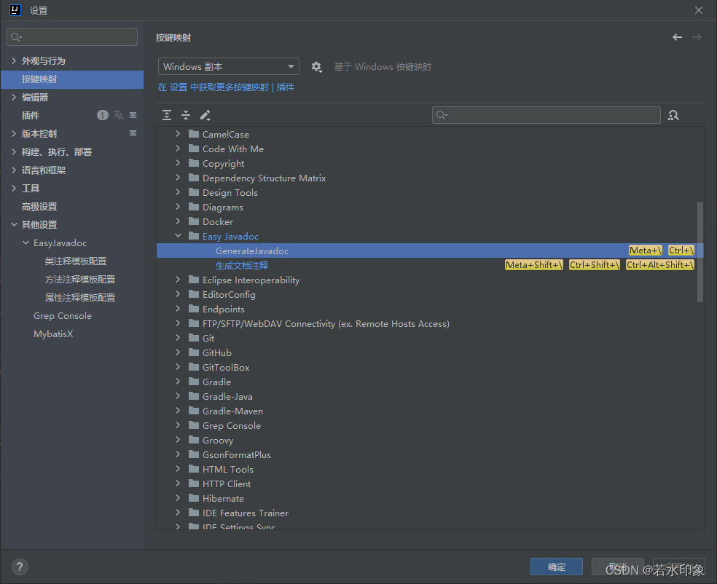Click the IntelliJ logo in title bar

[x=15, y=10]
